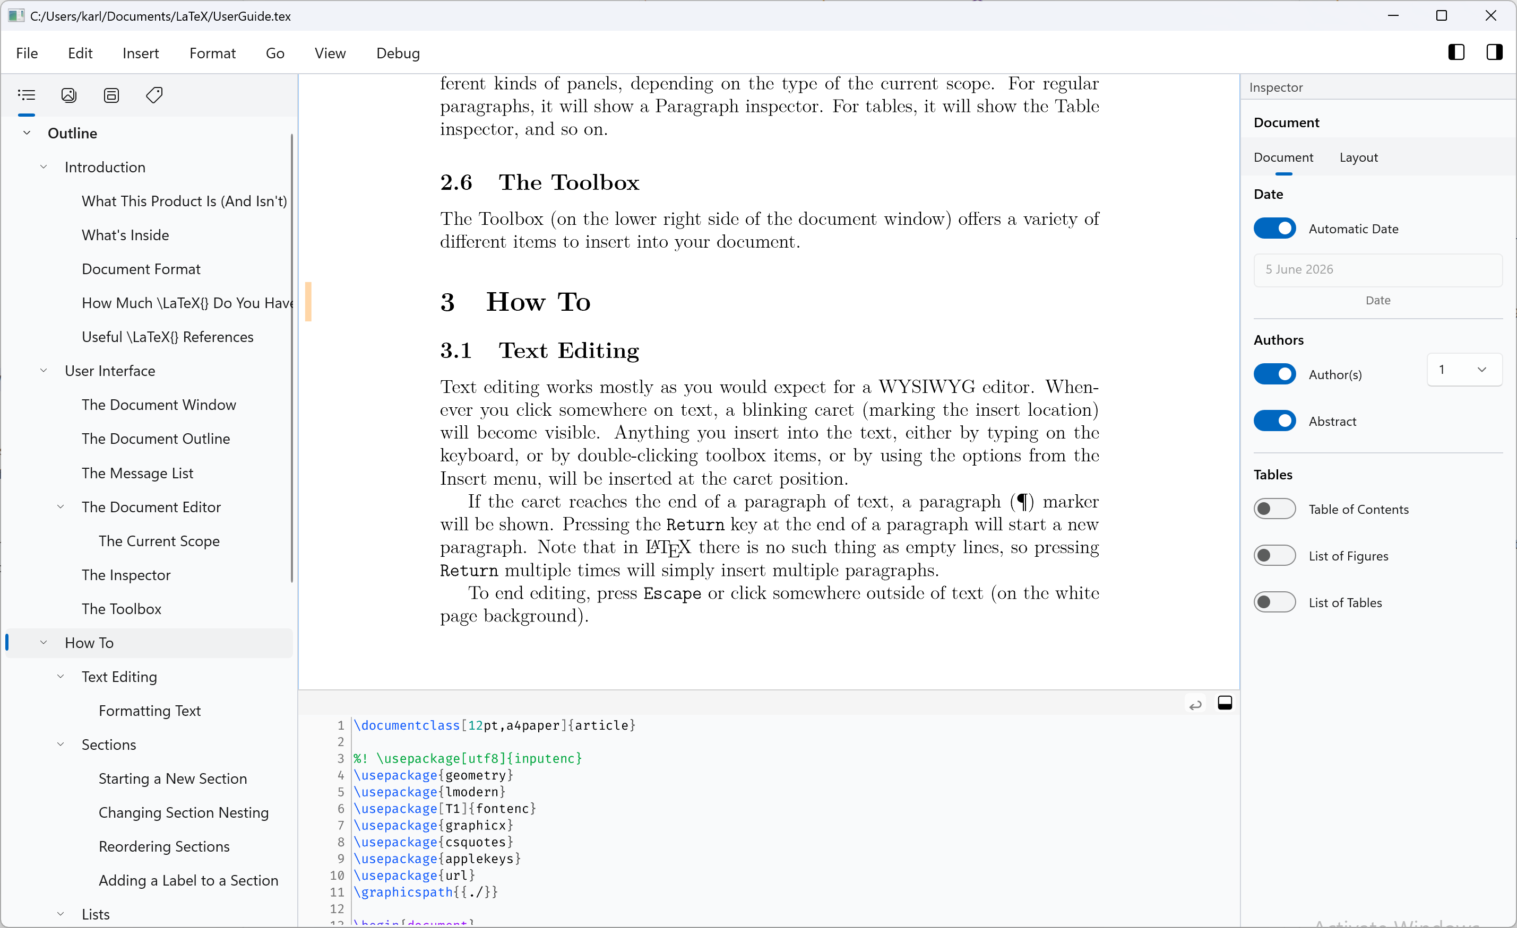The width and height of the screenshot is (1517, 928).
Task: Toggle word wrap in source editor
Action: click(x=1195, y=705)
